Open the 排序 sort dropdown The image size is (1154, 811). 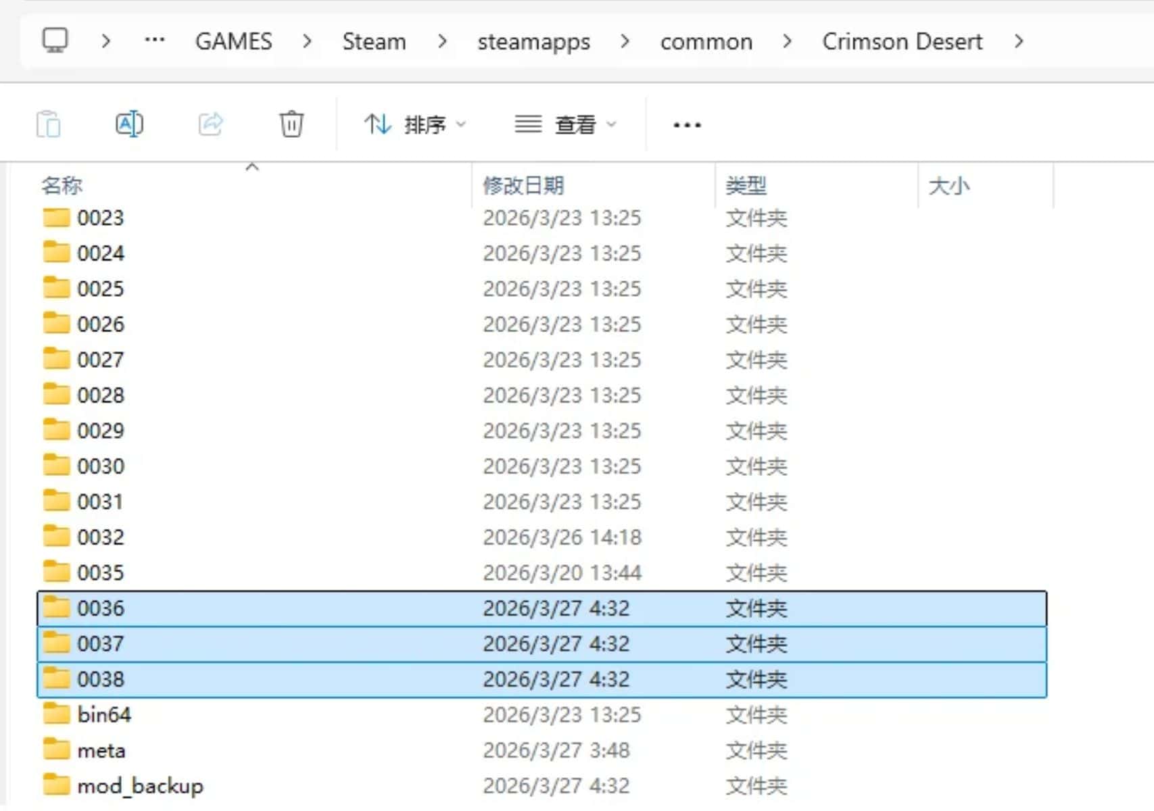click(x=415, y=125)
